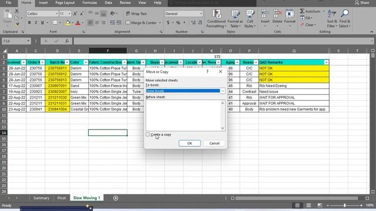Open the Formulas ribbon tab
The image size is (376, 211).
click(x=90, y=2)
